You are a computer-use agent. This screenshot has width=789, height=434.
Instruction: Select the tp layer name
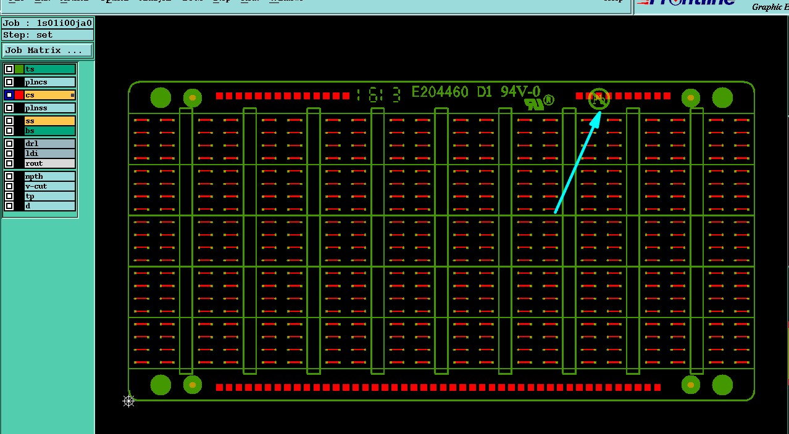point(50,196)
